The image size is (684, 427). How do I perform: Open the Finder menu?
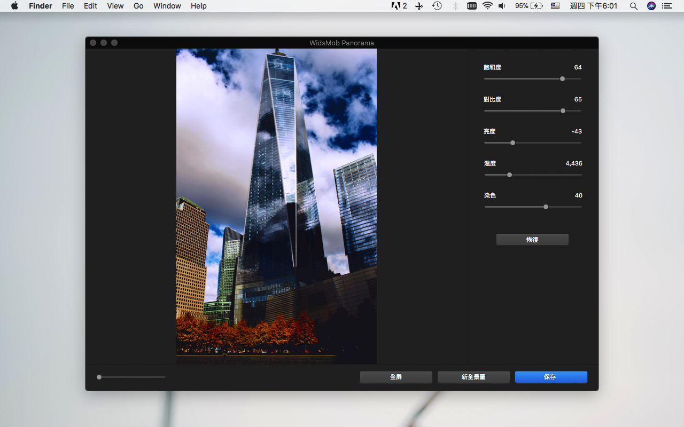tap(41, 6)
